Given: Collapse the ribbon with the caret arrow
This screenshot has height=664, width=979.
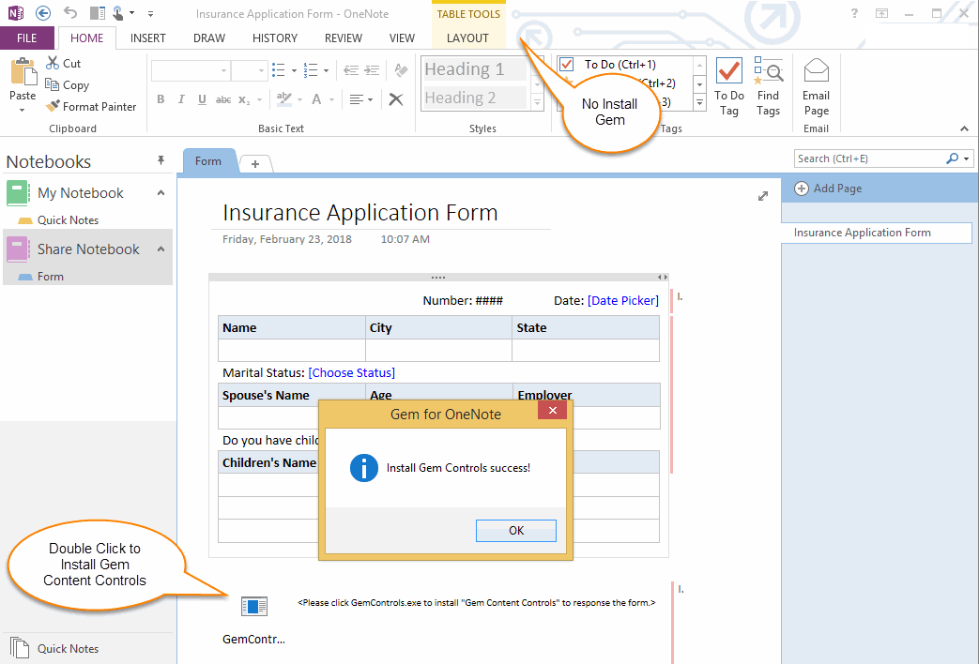Looking at the screenshot, I should point(964,128).
